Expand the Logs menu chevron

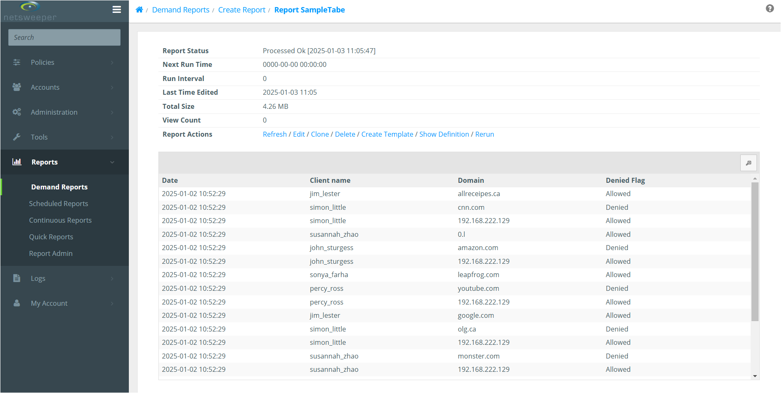[x=112, y=278]
